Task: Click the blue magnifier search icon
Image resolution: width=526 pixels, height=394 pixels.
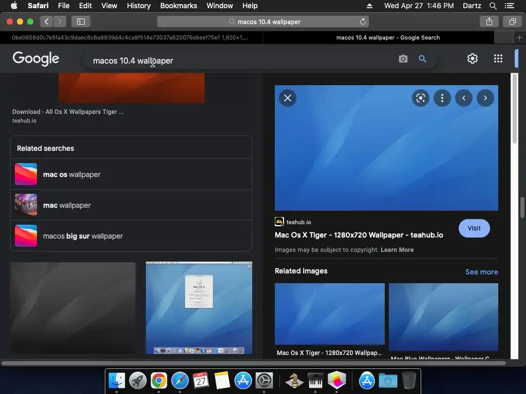Action: tap(422, 59)
